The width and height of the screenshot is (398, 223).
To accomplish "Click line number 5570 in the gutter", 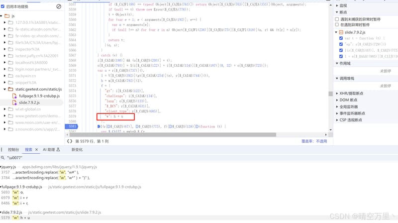I will tap(72, 70).
